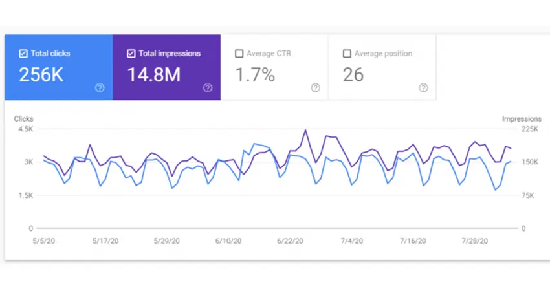
Task: Click the Average CTR label text
Action: [269, 54]
